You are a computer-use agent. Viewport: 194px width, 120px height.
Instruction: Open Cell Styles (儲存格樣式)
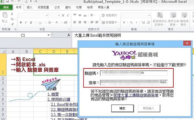[x=184, y=19]
